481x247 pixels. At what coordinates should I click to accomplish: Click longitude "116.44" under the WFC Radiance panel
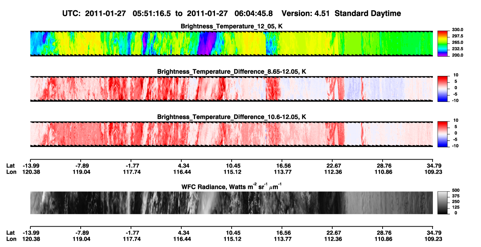pyautogui.click(x=181, y=239)
